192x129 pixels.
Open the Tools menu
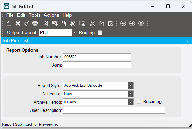pos(35,15)
